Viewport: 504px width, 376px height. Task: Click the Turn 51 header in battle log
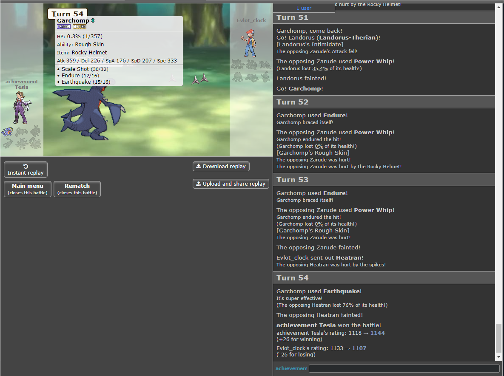click(384, 17)
